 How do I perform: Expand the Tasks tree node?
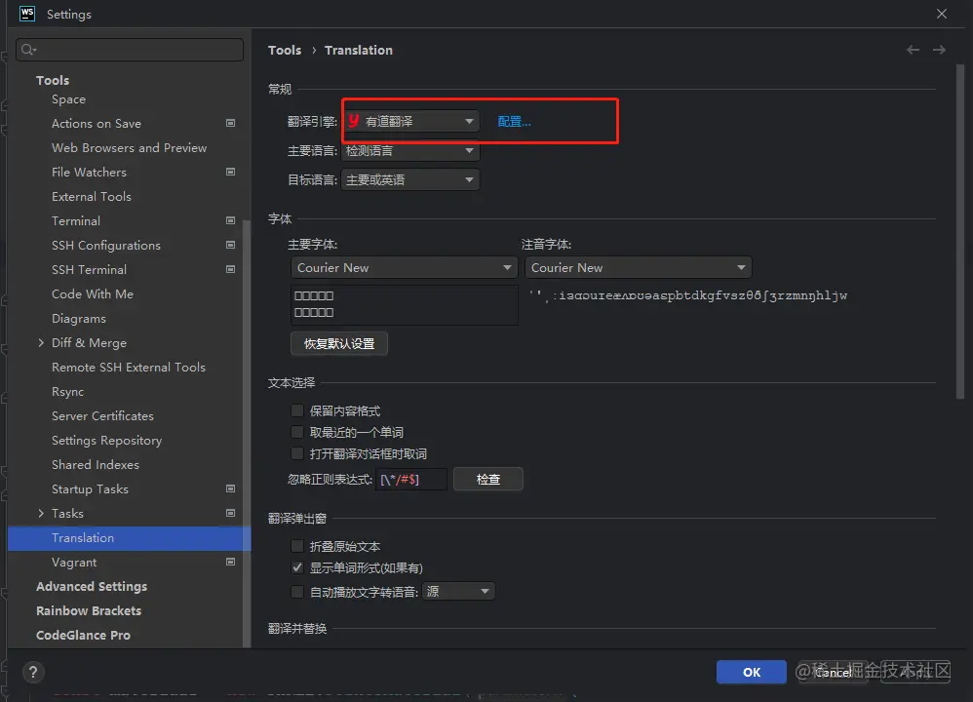[x=41, y=513]
